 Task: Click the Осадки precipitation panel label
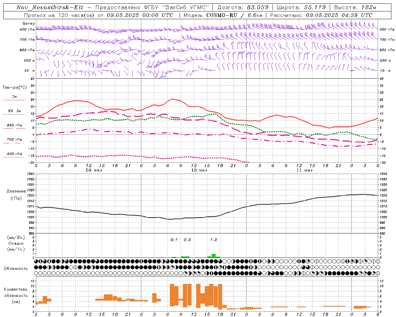tap(16, 243)
